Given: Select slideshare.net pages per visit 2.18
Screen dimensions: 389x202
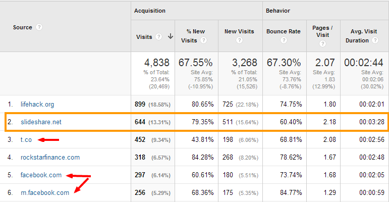Looking at the screenshot, I should coord(329,122).
